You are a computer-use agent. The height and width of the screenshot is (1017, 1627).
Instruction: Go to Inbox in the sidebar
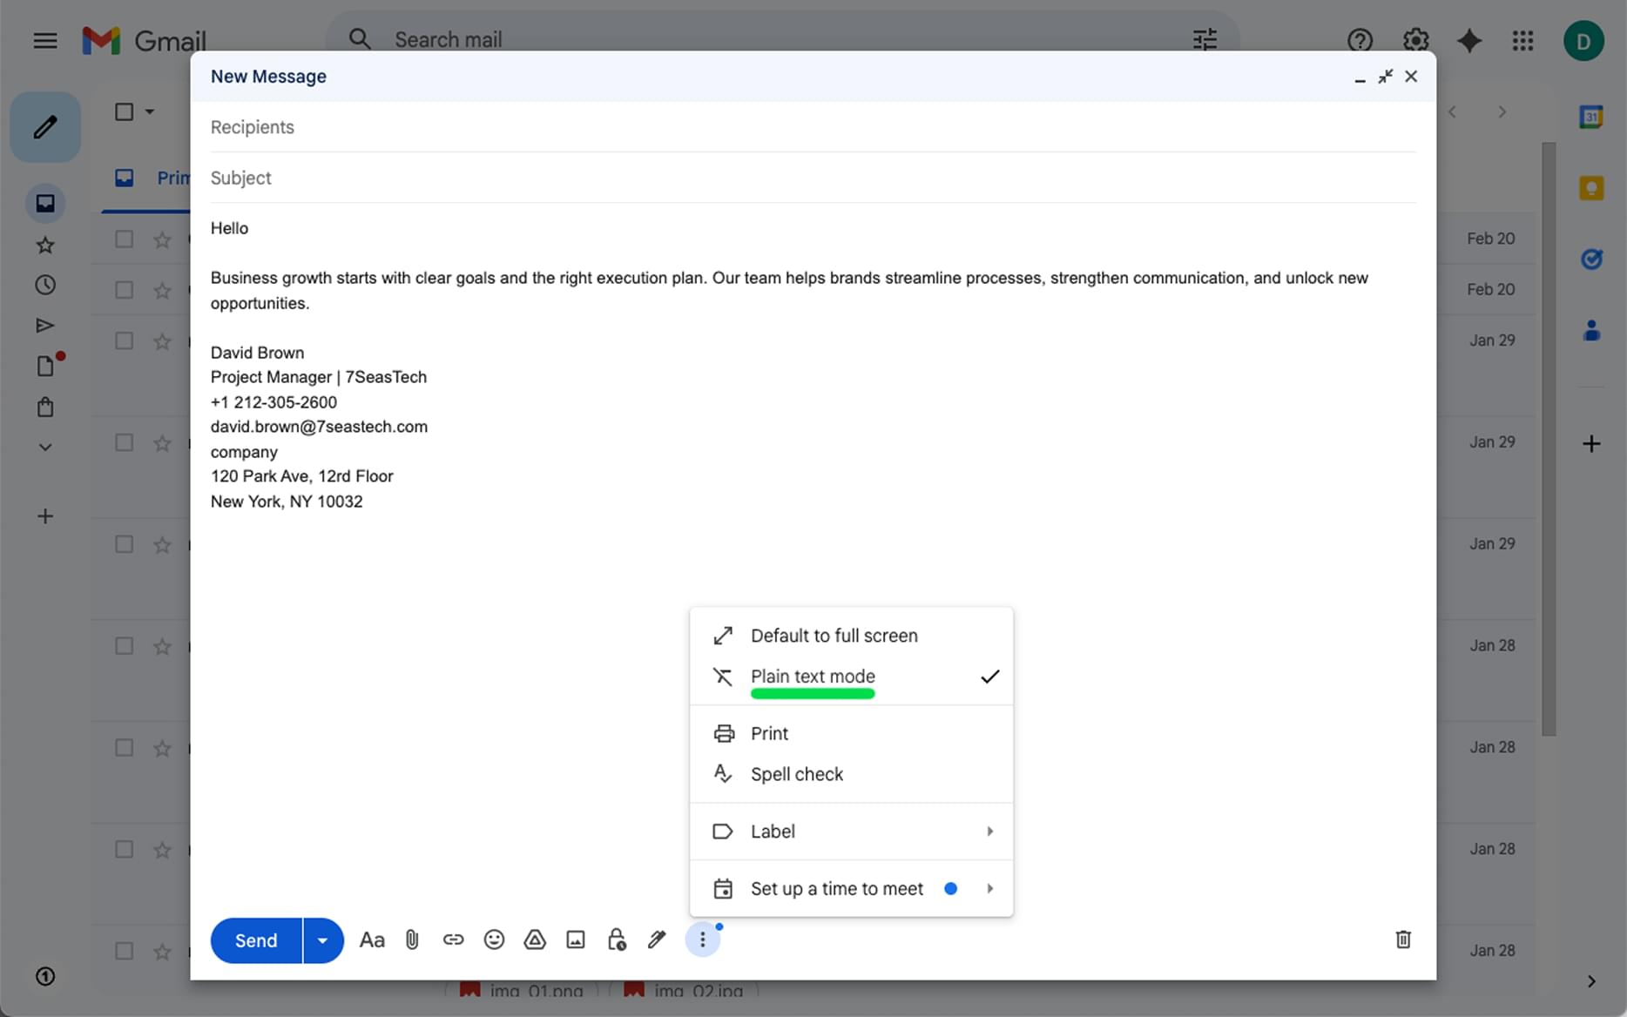pos(45,203)
